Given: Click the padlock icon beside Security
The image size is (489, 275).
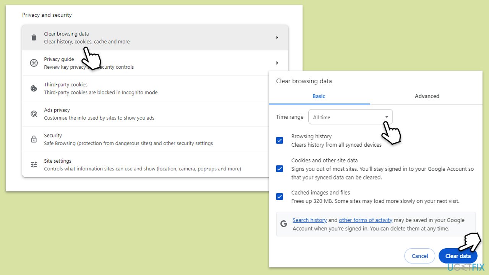Looking at the screenshot, I should click(x=34, y=139).
